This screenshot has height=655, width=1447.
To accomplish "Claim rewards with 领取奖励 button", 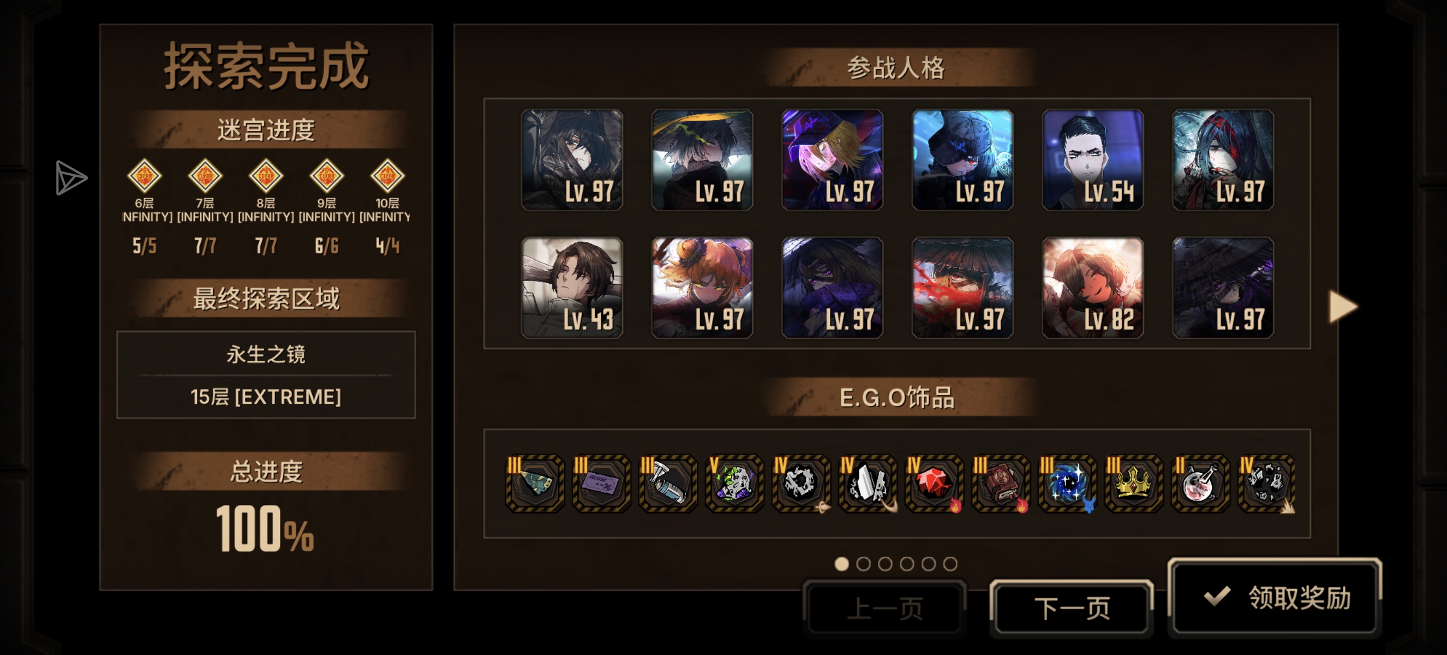I will point(1275,597).
